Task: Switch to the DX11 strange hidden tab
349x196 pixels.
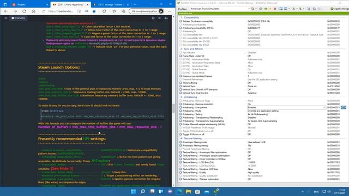Action: pyautogui.click(x=111, y=4)
